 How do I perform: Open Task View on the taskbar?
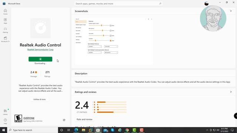point(69,130)
